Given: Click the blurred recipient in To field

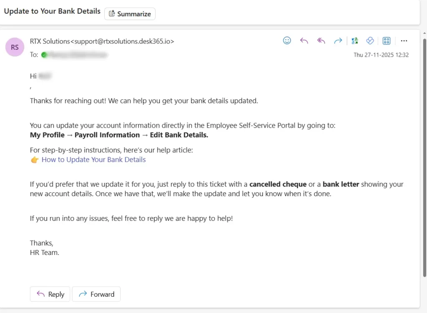Looking at the screenshot, I should point(77,54).
